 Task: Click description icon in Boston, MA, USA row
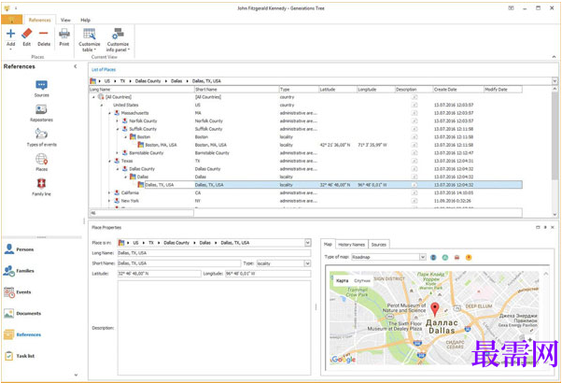414,145
